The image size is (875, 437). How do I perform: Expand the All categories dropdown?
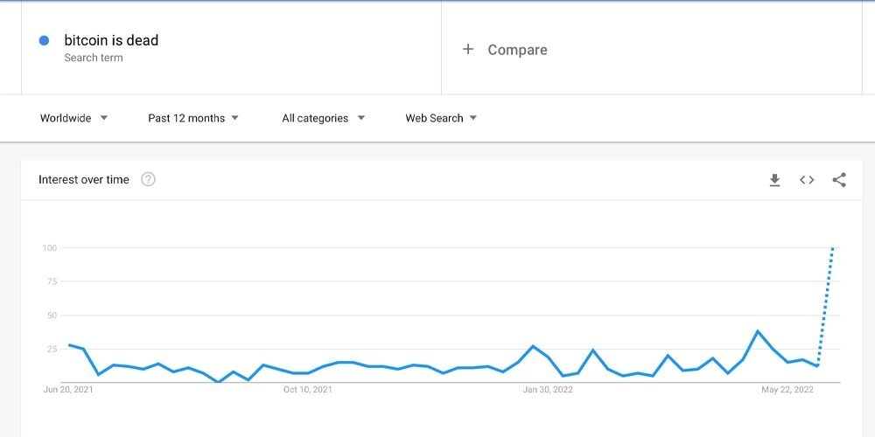[x=323, y=118]
